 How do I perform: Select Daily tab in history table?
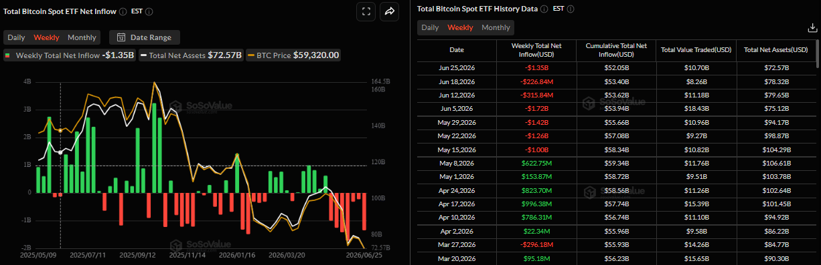coord(430,27)
